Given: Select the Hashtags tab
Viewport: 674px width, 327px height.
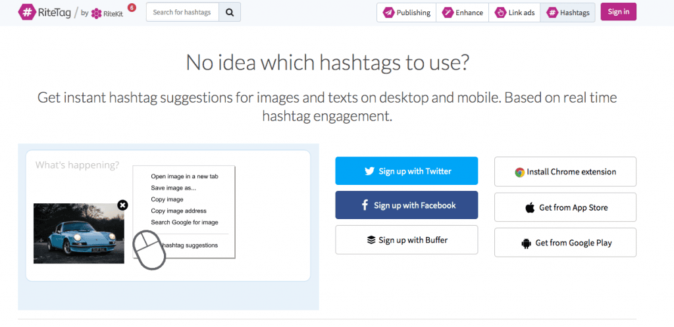Looking at the screenshot, I should (567, 13).
